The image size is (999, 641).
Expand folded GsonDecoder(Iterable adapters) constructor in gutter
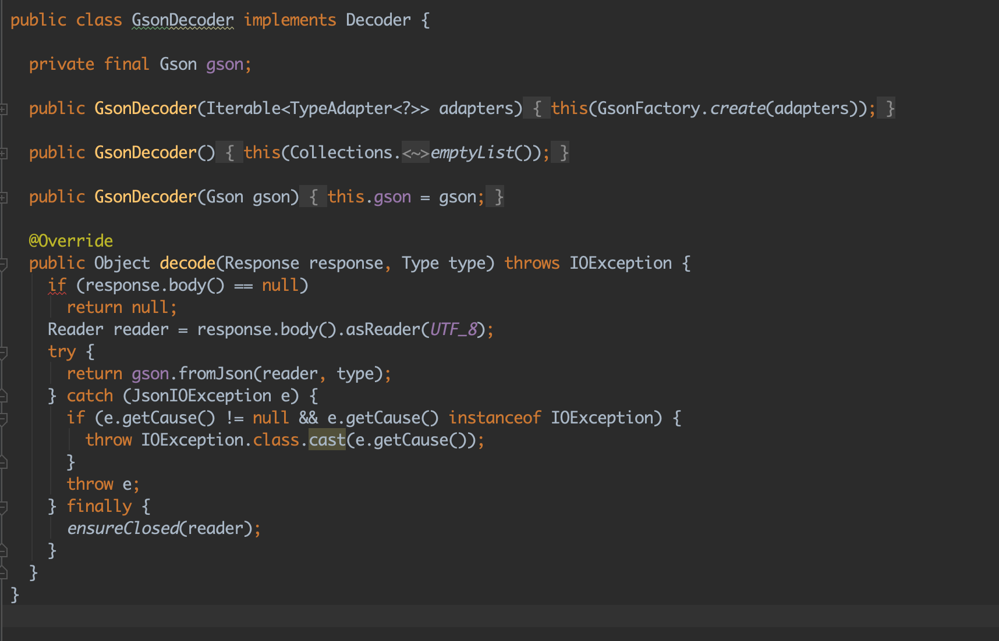point(3,109)
